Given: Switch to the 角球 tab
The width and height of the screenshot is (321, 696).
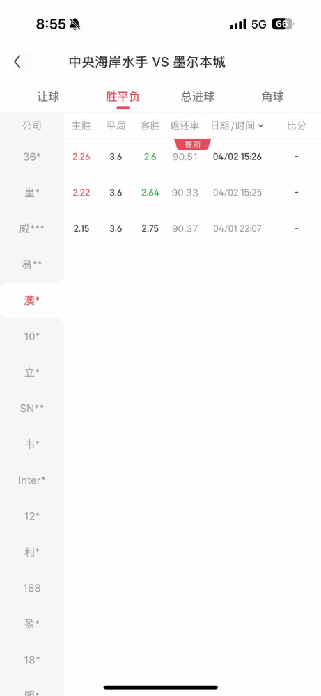Looking at the screenshot, I should tap(272, 97).
